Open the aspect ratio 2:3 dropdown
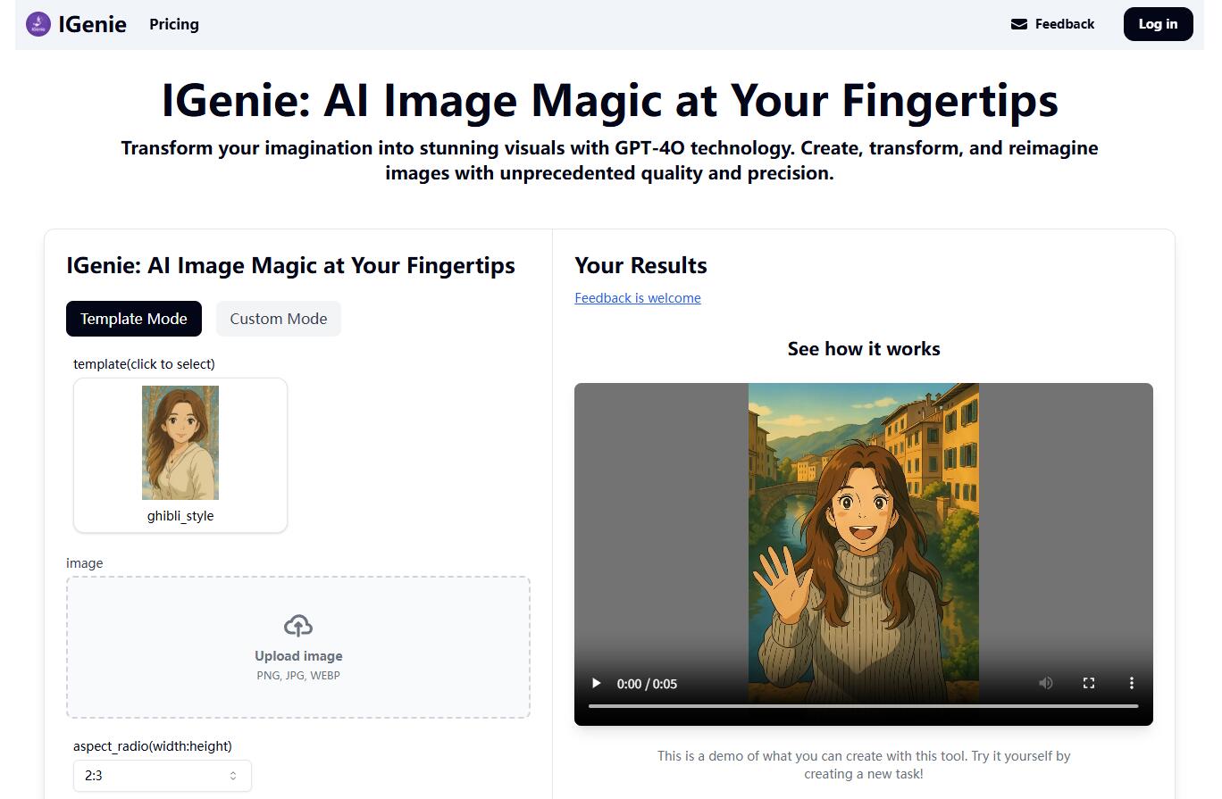1222x799 pixels. [x=163, y=776]
